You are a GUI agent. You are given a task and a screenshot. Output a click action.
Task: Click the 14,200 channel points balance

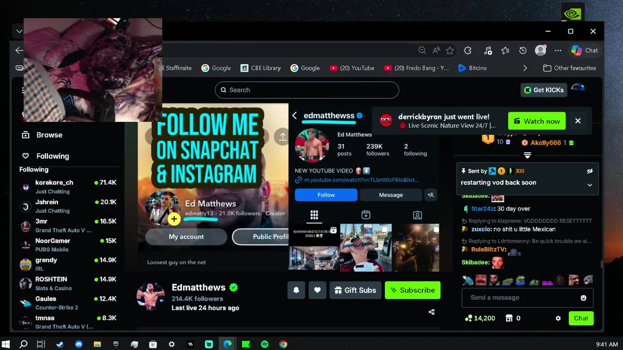[480, 318]
